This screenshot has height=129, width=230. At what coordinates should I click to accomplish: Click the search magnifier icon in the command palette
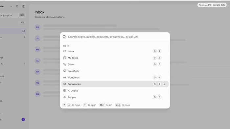pyautogui.click(x=64, y=37)
